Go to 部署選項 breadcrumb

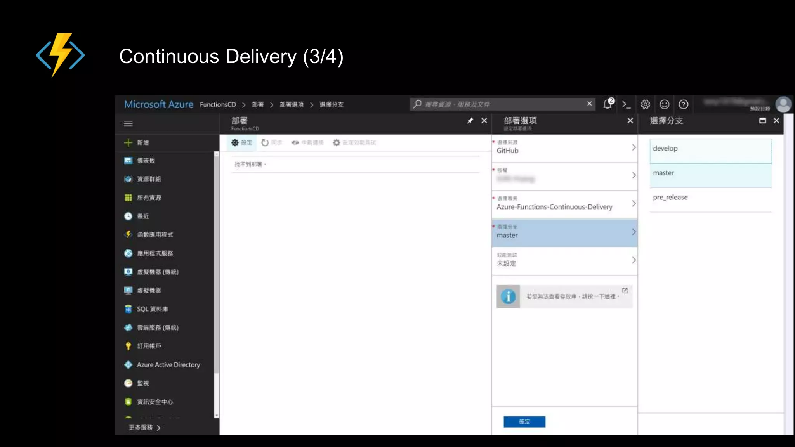(292, 104)
